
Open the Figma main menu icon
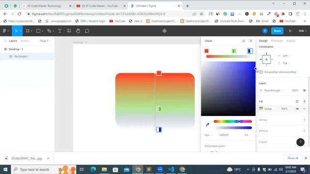click(5, 31)
